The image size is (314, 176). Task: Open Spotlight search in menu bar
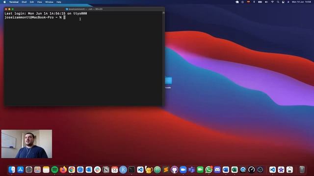point(278,2)
